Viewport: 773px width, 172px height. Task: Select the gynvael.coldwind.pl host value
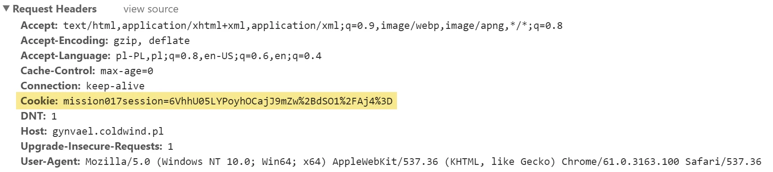point(108,132)
